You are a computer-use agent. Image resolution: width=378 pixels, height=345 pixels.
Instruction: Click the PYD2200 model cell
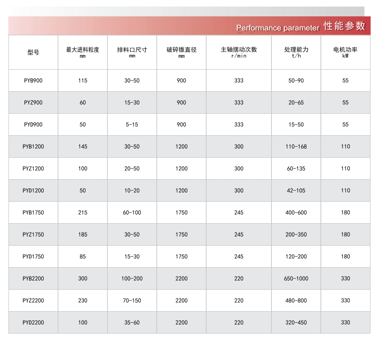coord(33,323)
